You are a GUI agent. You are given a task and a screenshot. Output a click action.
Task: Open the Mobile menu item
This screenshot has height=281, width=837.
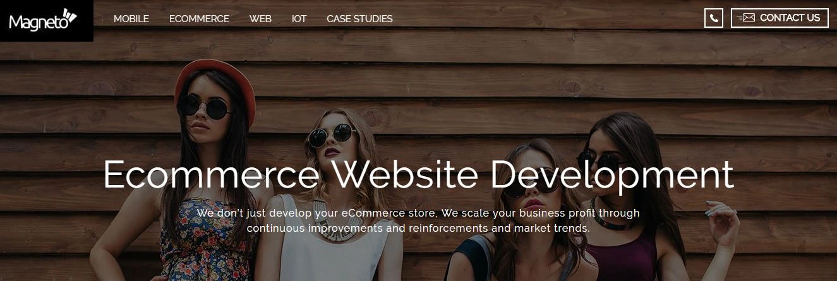click(x=131, y=19)
